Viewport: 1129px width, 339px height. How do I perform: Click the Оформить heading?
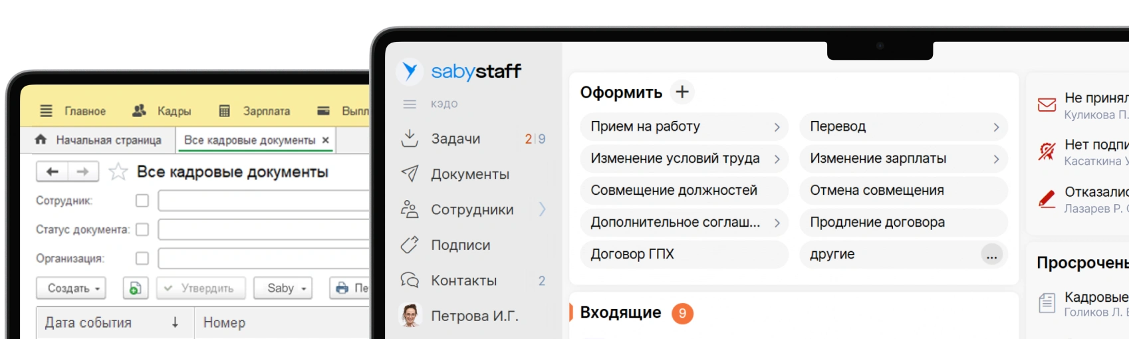[621, 92]
